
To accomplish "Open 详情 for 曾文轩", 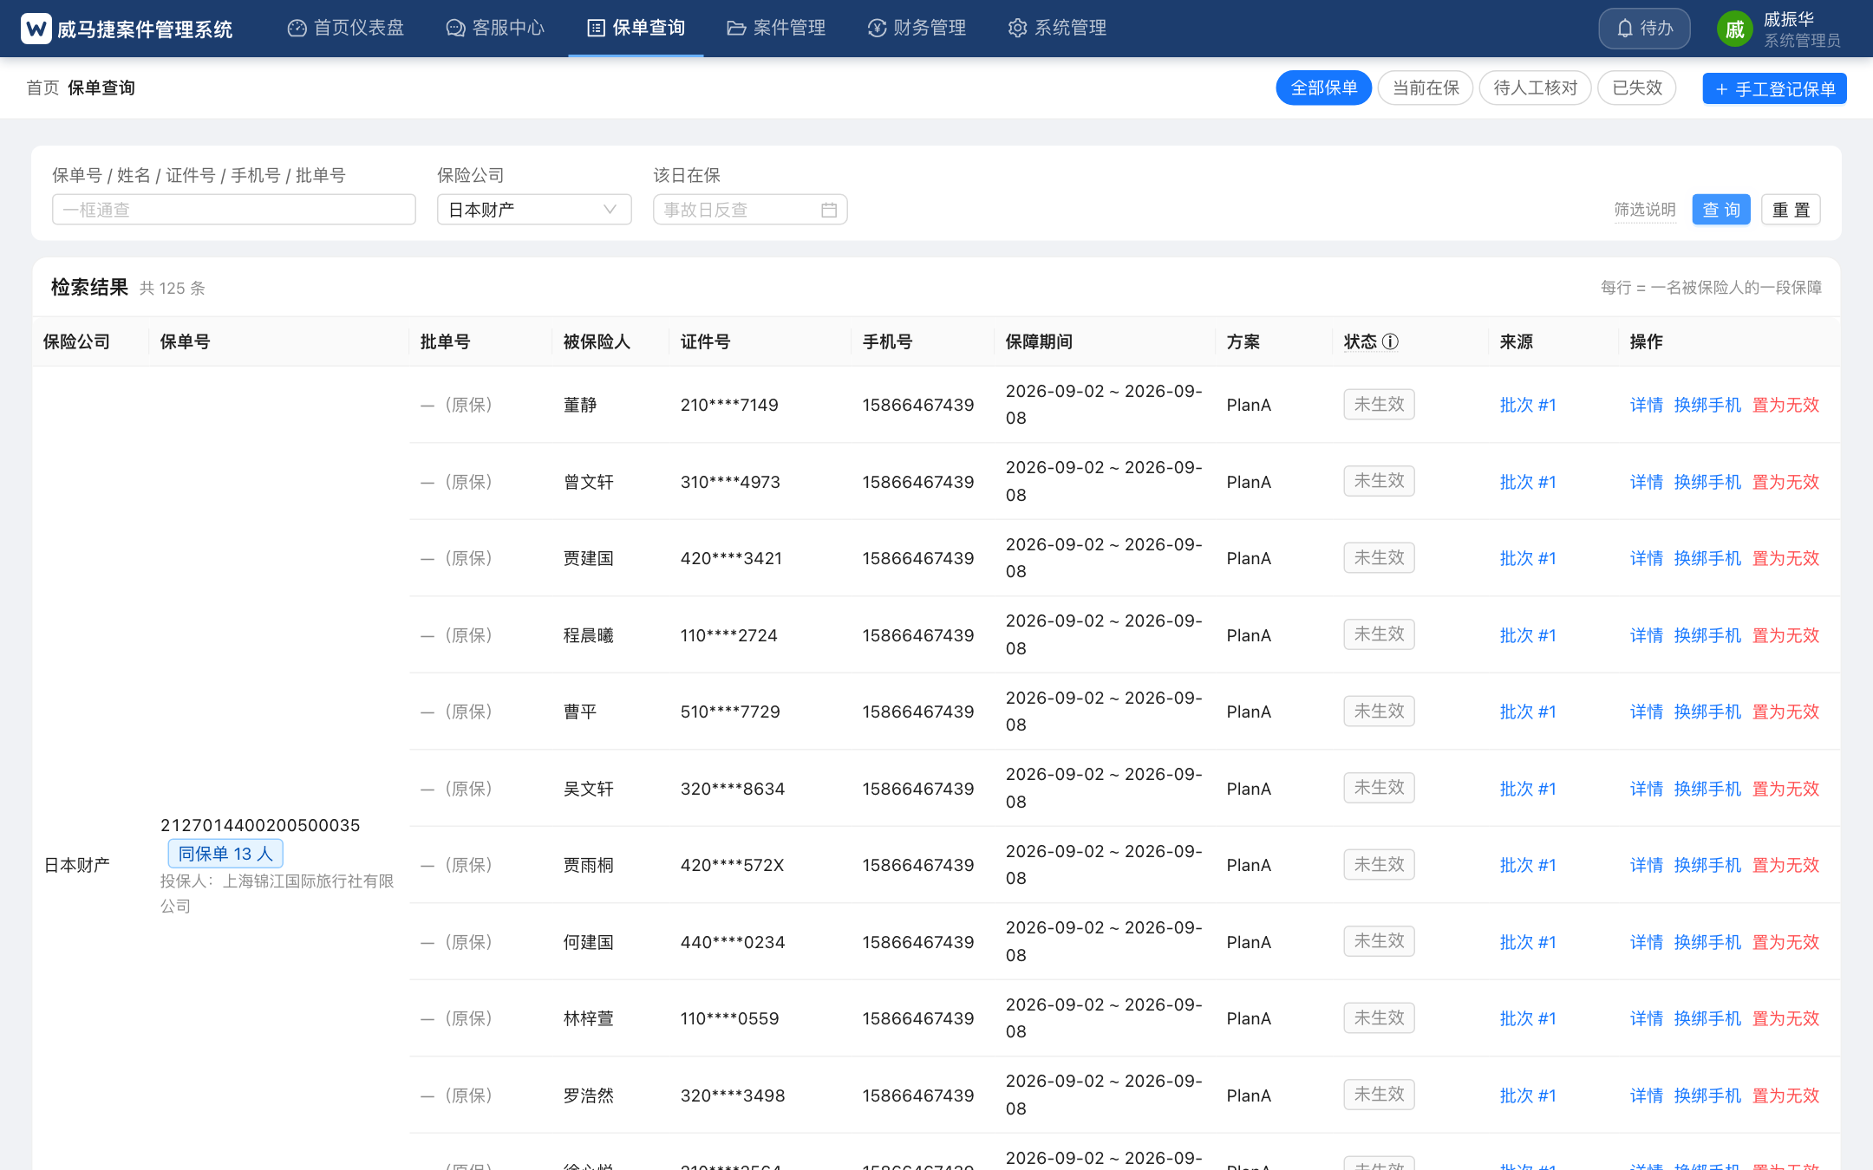I will tap(1647, 482).
